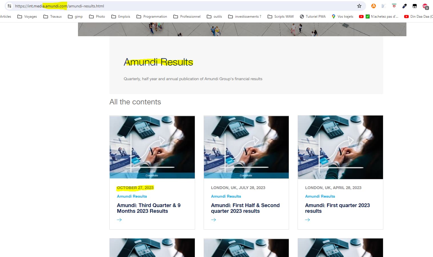This screenshot has height=257, width=433.
Task: Open the gimp bookmarks folder
Action: pos(75,17)
